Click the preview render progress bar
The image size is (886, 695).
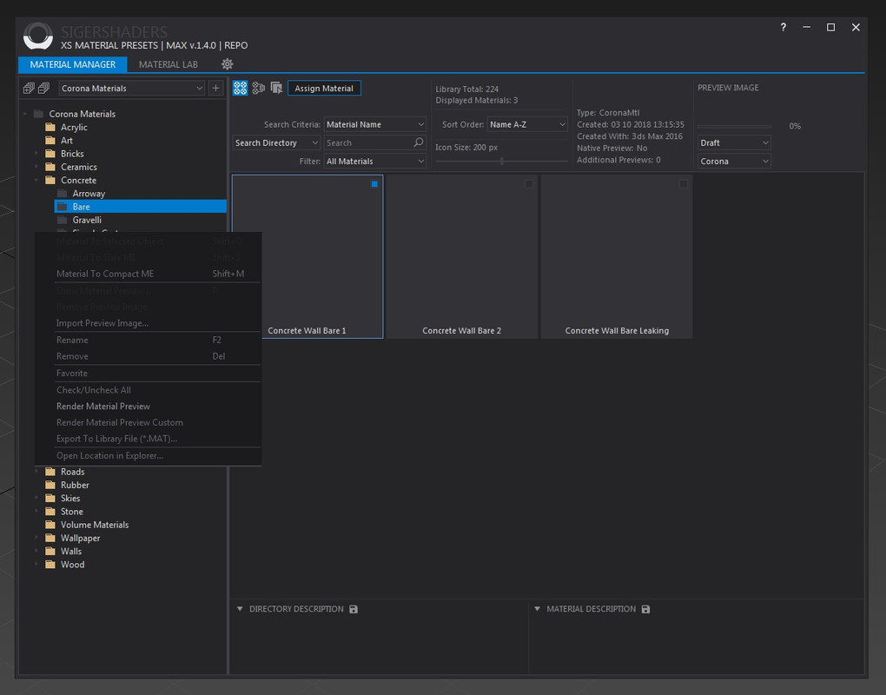point(734,126)
